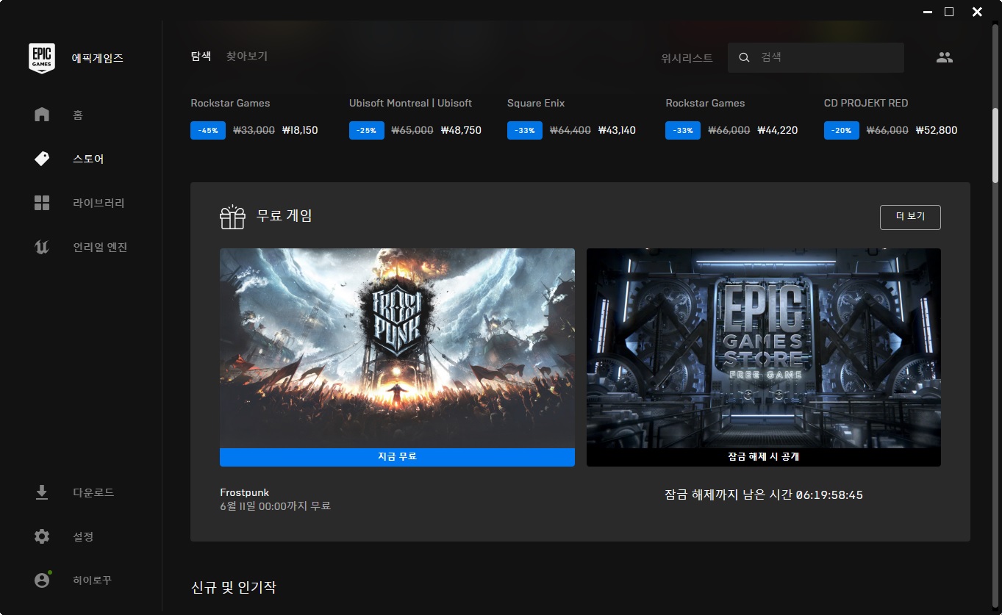Select the 스토어 price tag icon

42,159
